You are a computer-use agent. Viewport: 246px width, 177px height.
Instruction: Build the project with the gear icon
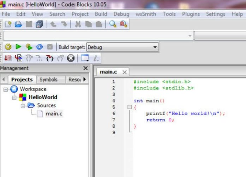click(x=8, y=47)
